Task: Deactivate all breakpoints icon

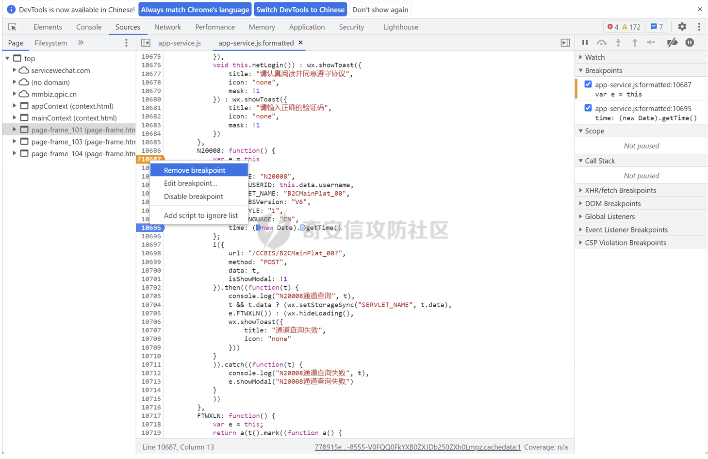Action: pos(672,43)
